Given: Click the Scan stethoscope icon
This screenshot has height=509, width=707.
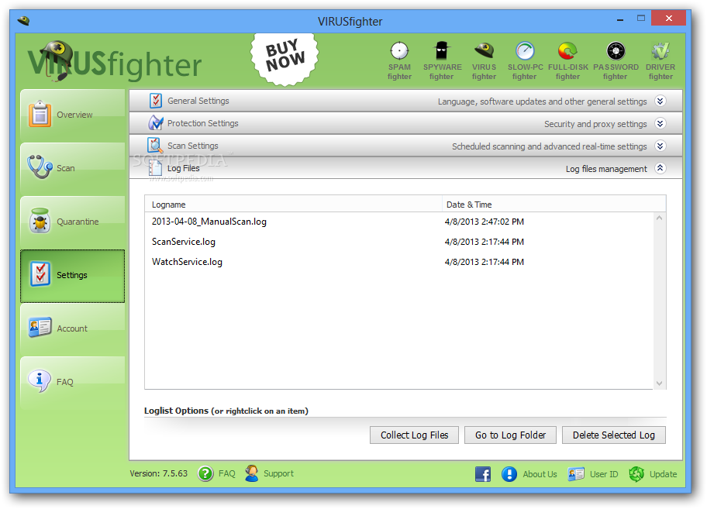Looking at the screenshot, I should [40, 167].
